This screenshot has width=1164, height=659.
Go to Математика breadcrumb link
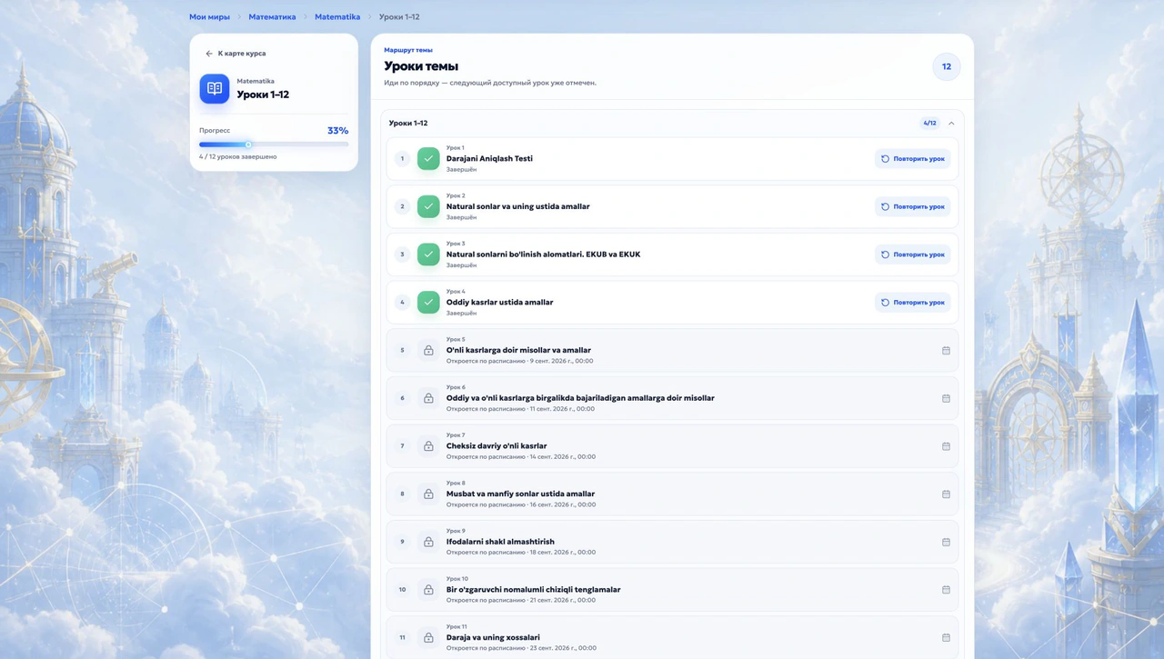272,16
